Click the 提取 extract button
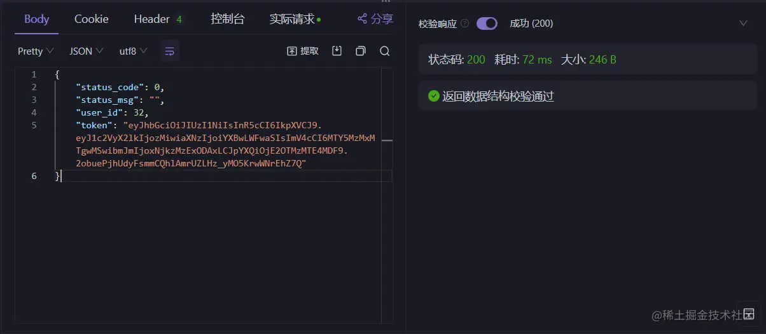 coord(303,51)
